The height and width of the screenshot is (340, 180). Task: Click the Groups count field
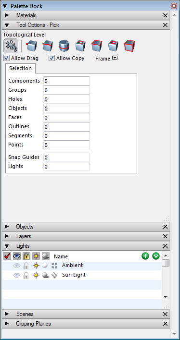[66, 90]
